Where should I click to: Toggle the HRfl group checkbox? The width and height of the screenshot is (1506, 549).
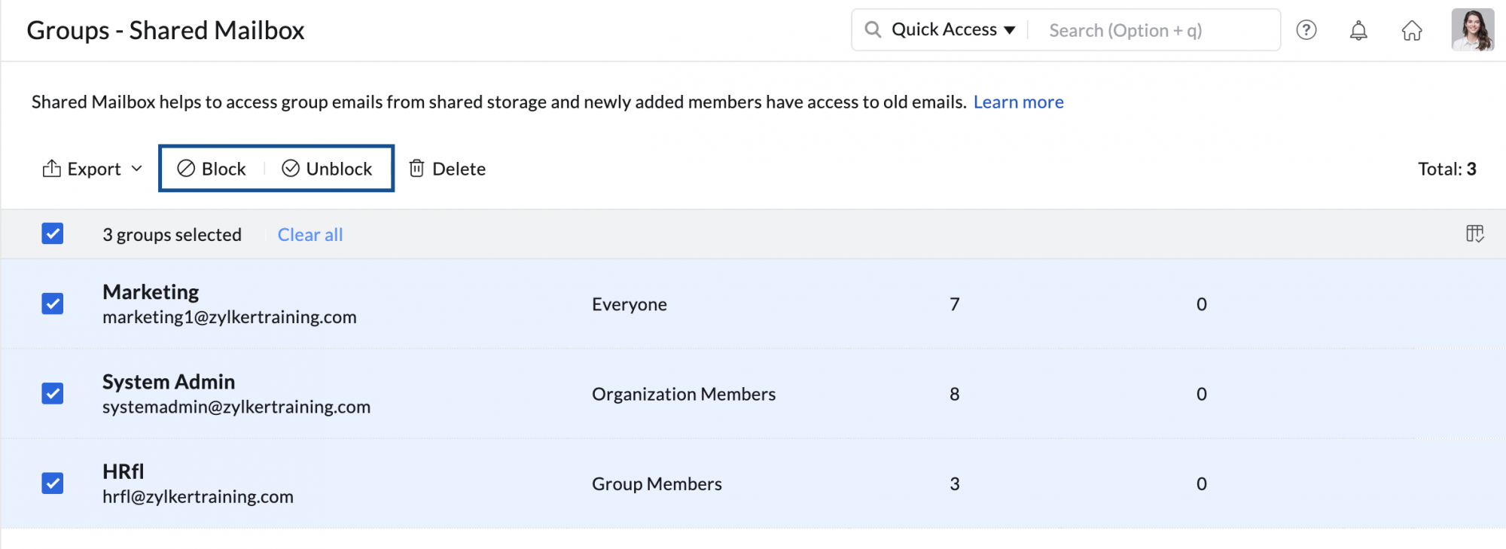[x=53, y=483]
